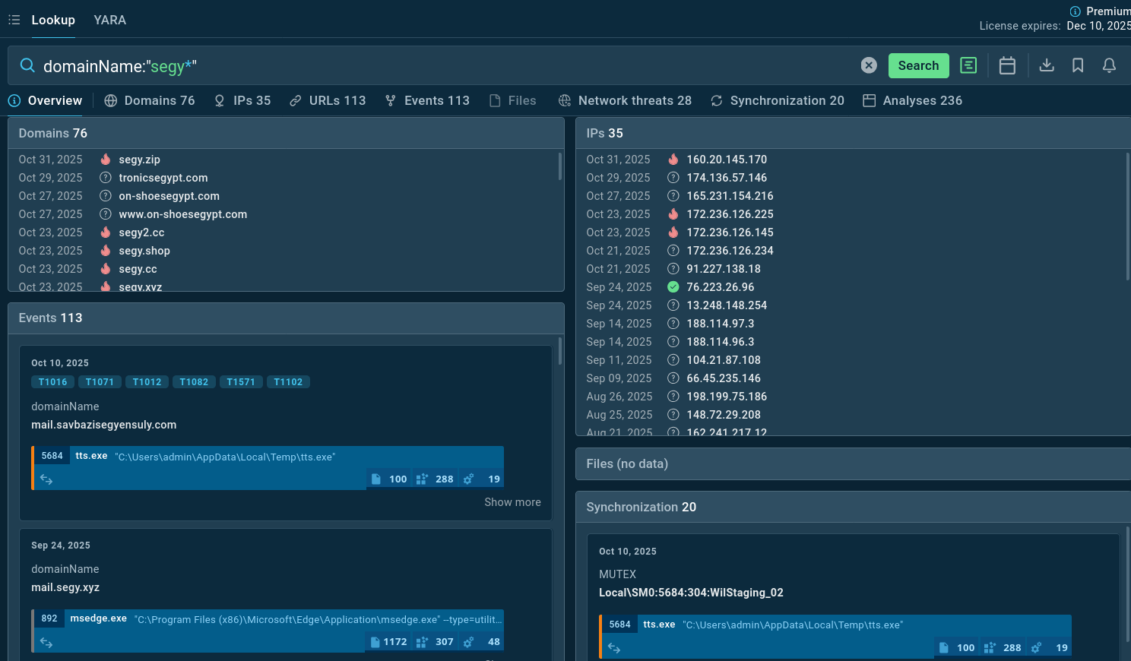This screenshot has width=1131, height=661.
Task: Open the hamburger menu icon
Action: 14,20
